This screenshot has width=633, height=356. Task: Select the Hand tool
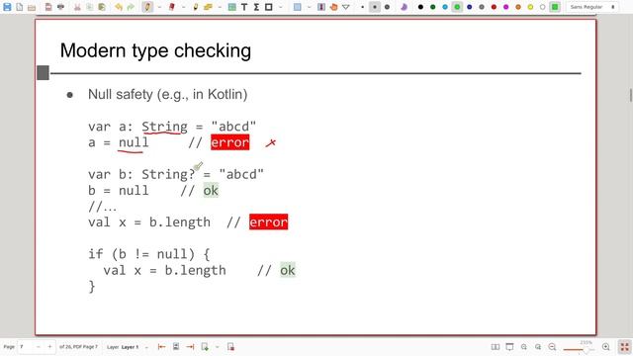click(333, 7)
